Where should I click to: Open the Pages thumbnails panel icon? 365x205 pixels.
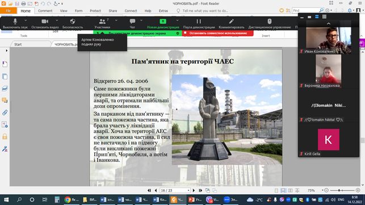click(x=5, y=77)
